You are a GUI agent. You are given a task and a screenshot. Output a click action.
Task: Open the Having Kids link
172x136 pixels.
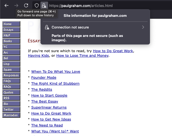coord(38,56)
